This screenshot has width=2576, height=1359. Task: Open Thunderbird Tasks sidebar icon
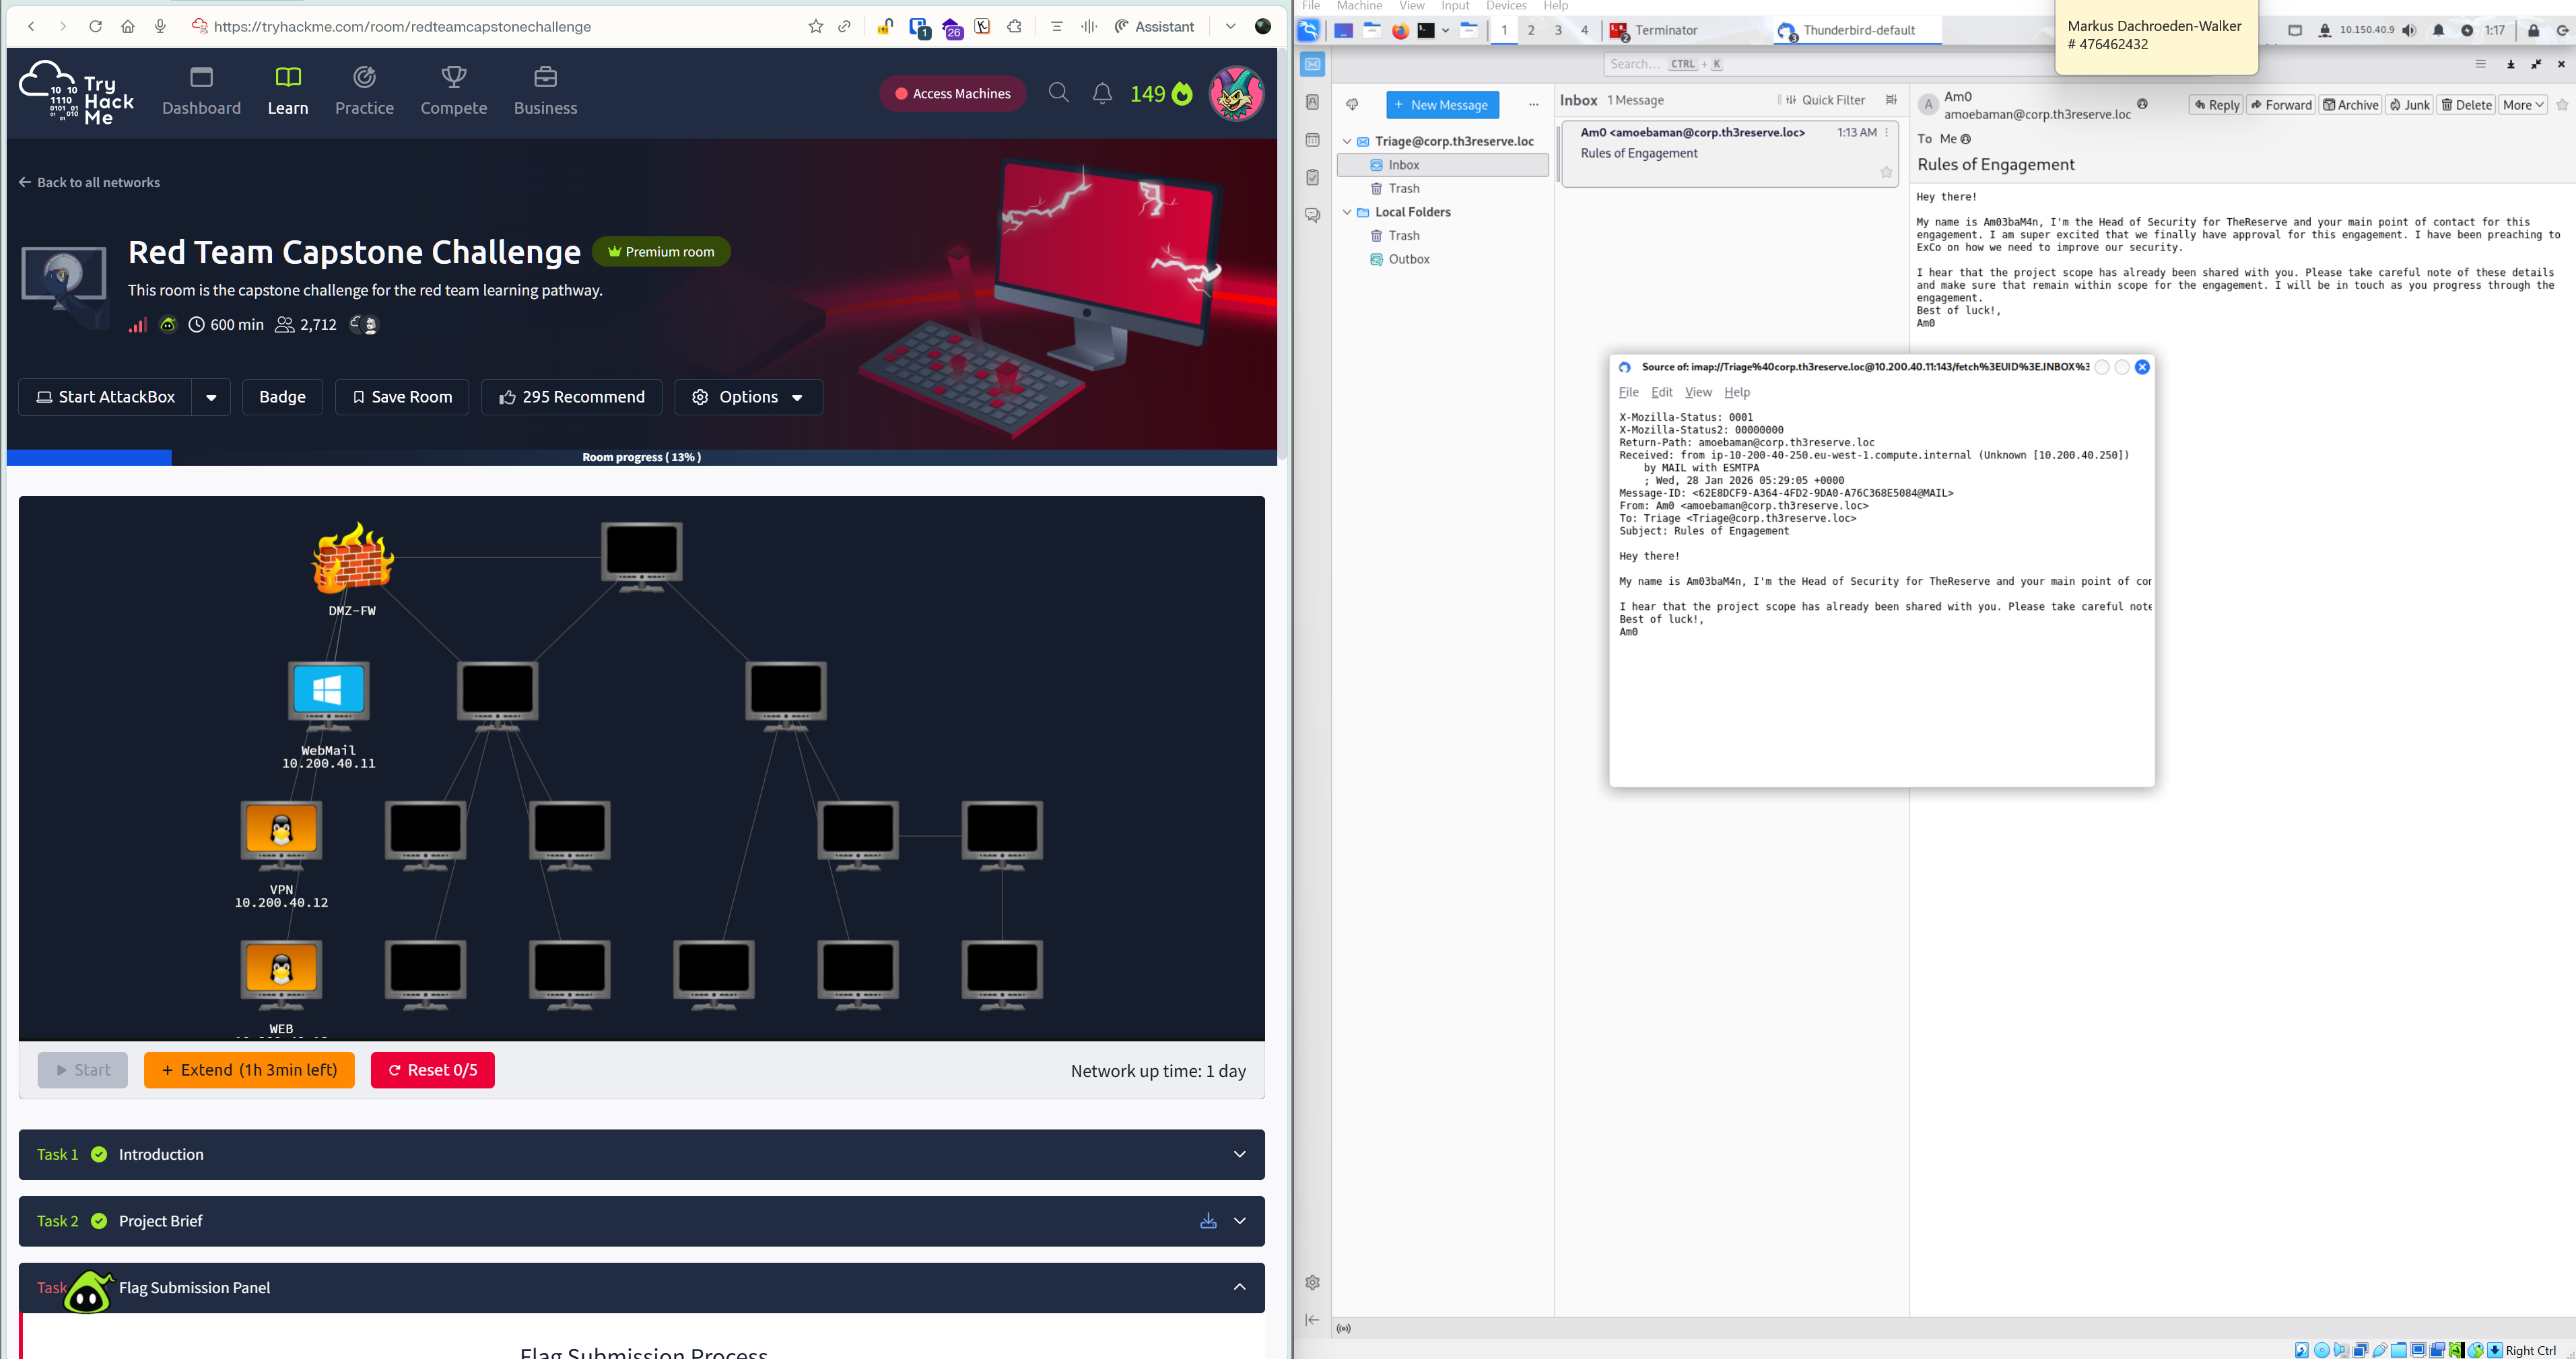[x=1312, y=177]
